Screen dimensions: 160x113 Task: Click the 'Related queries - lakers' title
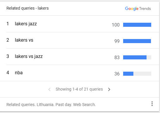27,8
